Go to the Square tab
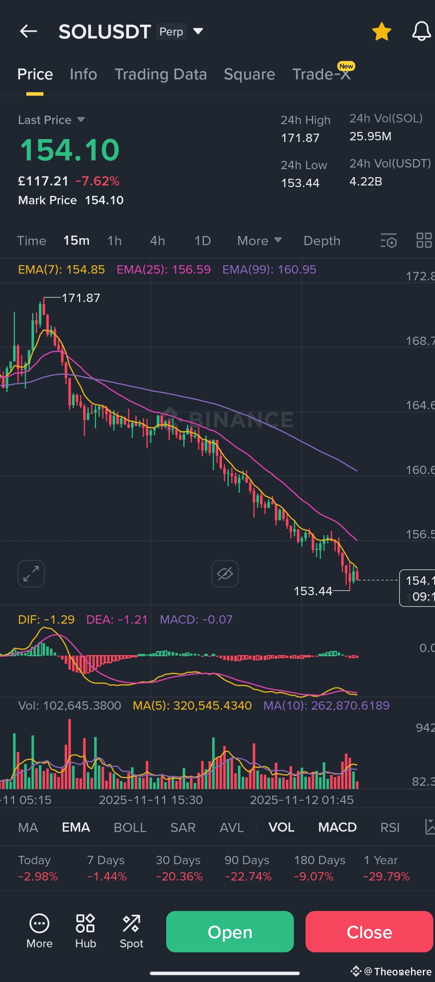This screenshot has height=982, width=435. click(x=249, y=74)
